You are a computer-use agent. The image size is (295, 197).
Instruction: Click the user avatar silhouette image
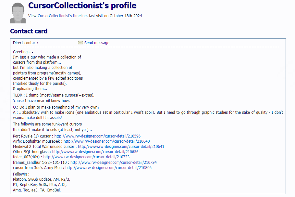tap(18, 13)
